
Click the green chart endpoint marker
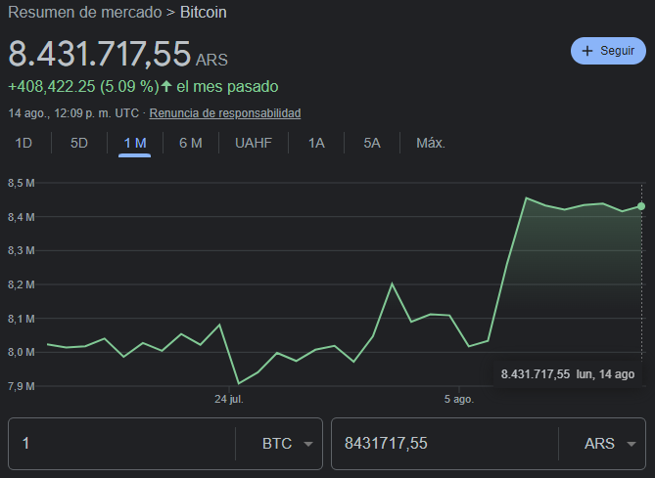click(641, 206)
